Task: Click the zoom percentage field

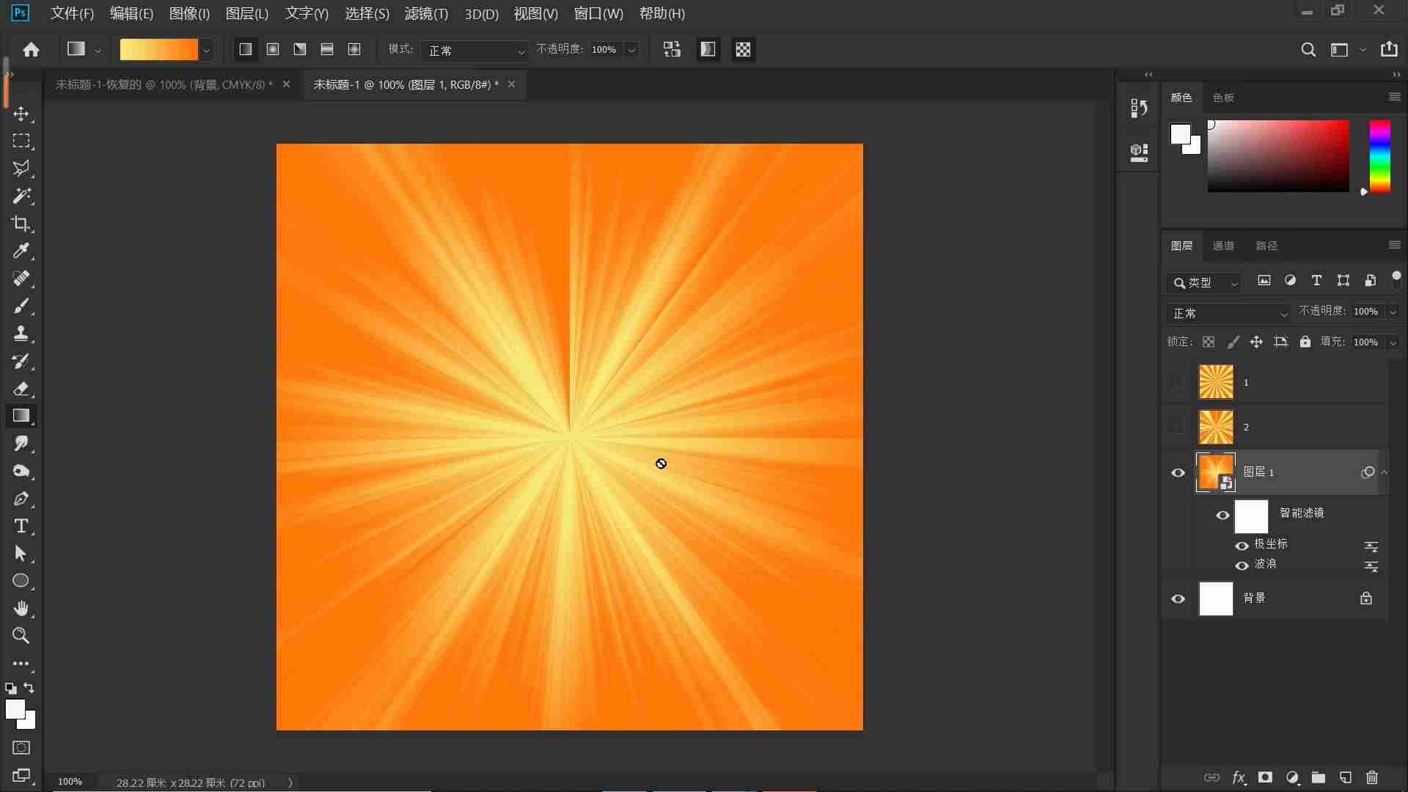Action: (70, 782)
